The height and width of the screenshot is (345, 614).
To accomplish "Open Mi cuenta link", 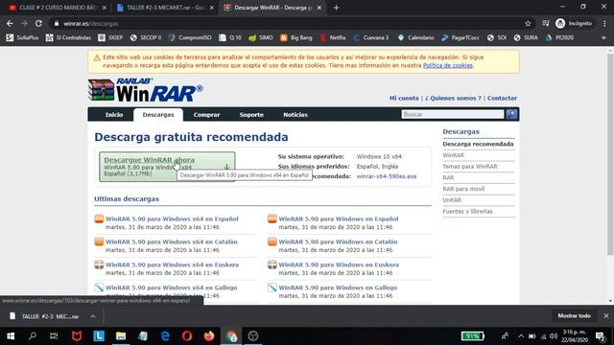I will tap(404, 98).
